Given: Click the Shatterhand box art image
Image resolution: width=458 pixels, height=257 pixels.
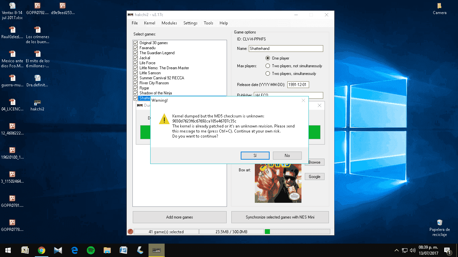Looking at the screenshot, I should [x=278, y=183].
